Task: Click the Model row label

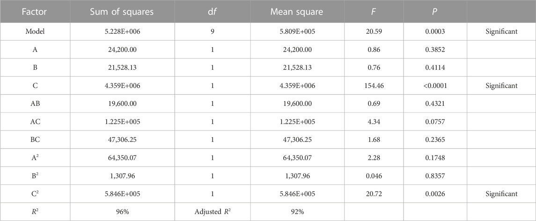Action: pos(35,32)
